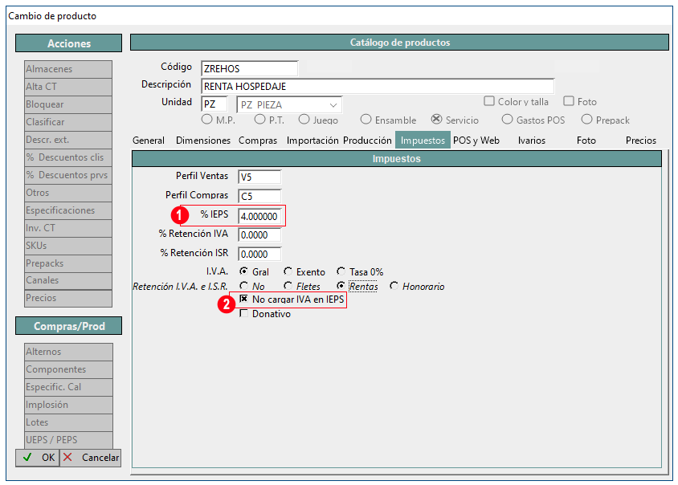Select the M.P. radio option
The image size is (678, 485).
[x=206, y=120]
